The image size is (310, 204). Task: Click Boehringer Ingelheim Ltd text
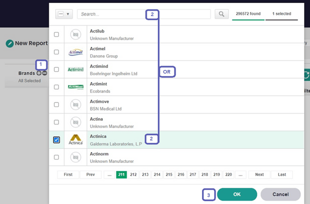tap(113, 74)
